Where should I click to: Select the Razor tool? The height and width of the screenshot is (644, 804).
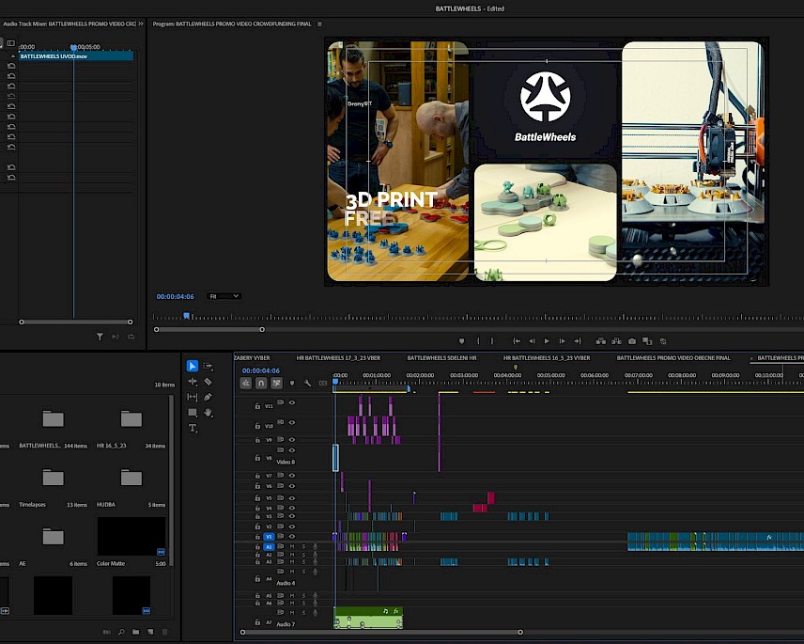click(x=208, y=382)
